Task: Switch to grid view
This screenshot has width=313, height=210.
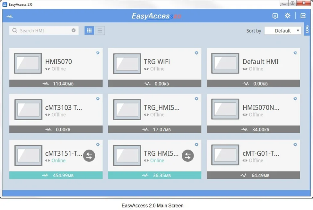Action: pos(90,31)
